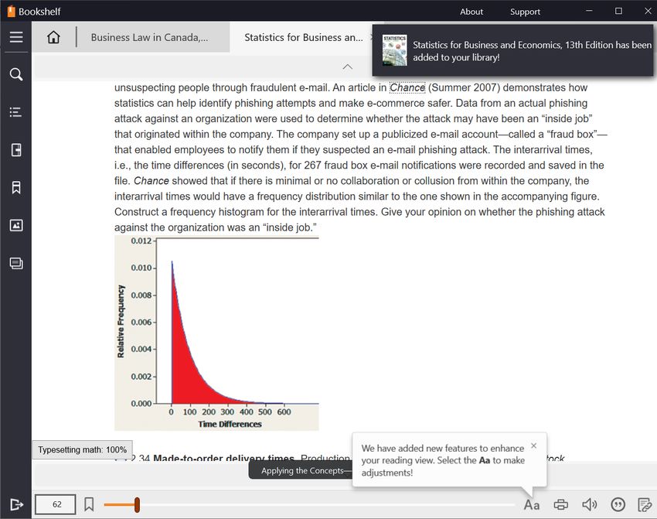This screenshot has width=657, height=519.
Task: Dismiss the new reading features tooltip
Action: (x=533, y=446)
